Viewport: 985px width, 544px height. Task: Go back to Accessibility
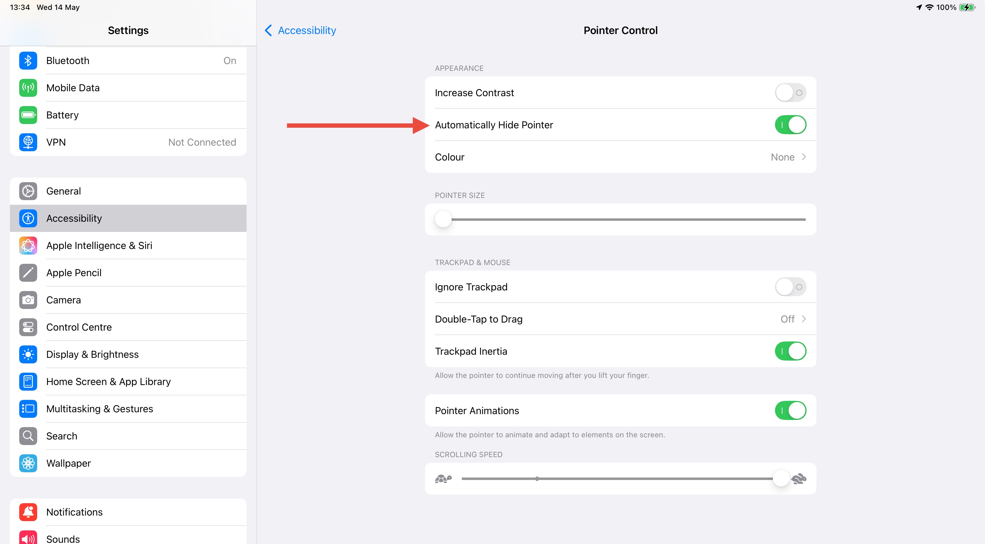[300, 31]
